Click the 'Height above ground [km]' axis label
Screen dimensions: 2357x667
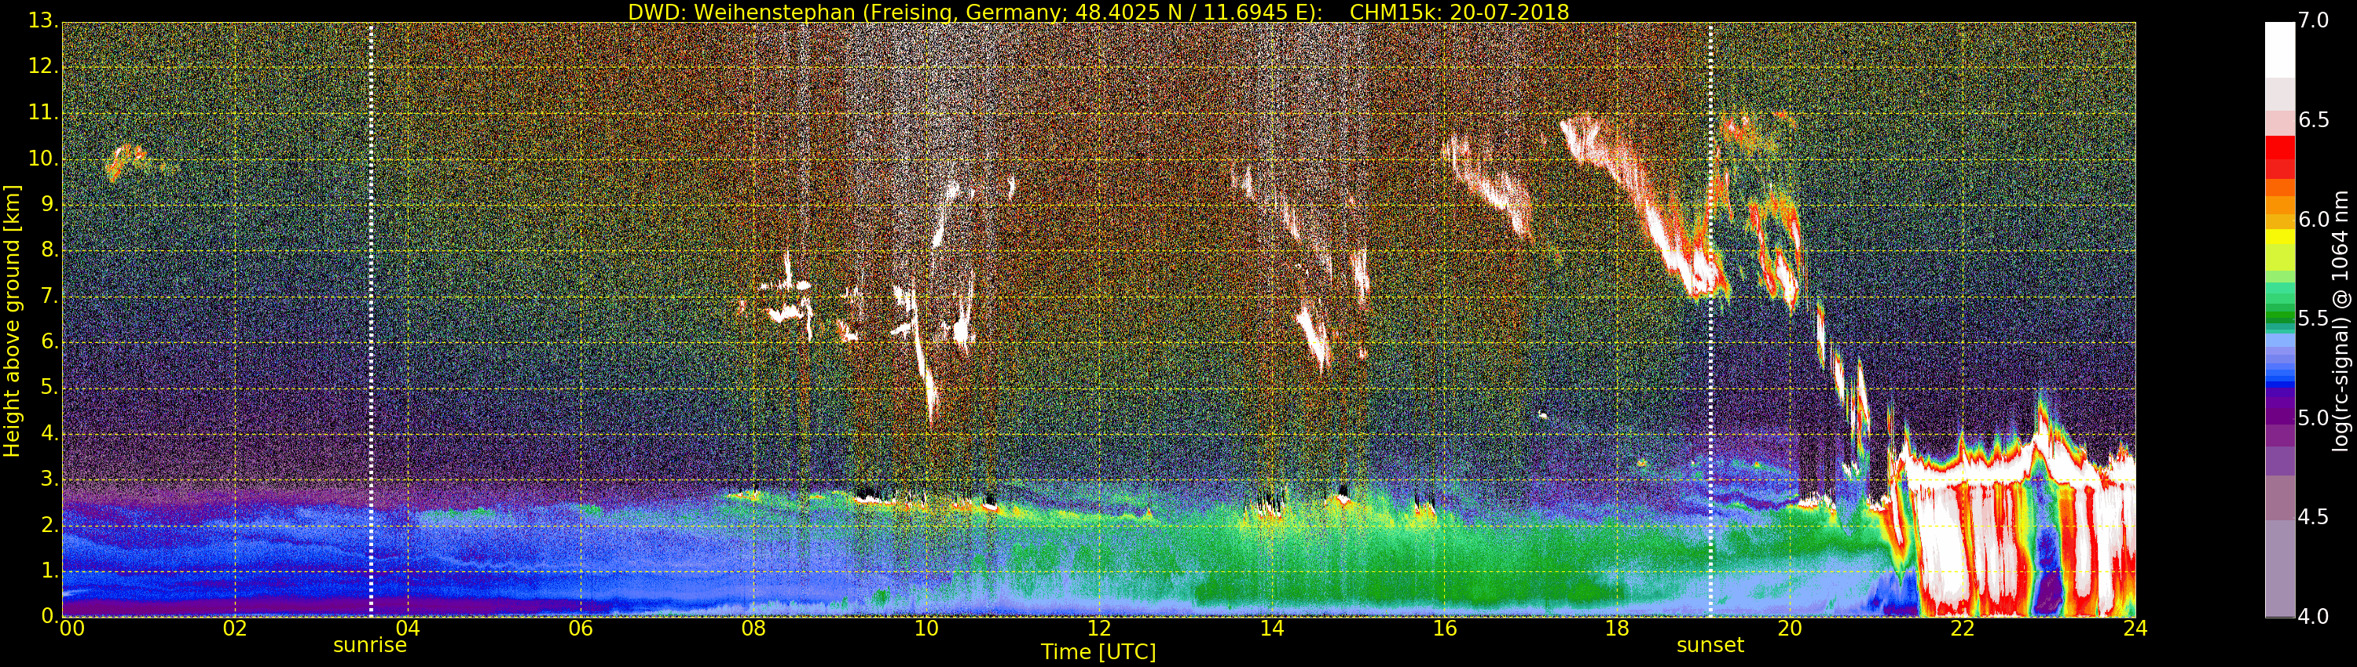(12, 321)
